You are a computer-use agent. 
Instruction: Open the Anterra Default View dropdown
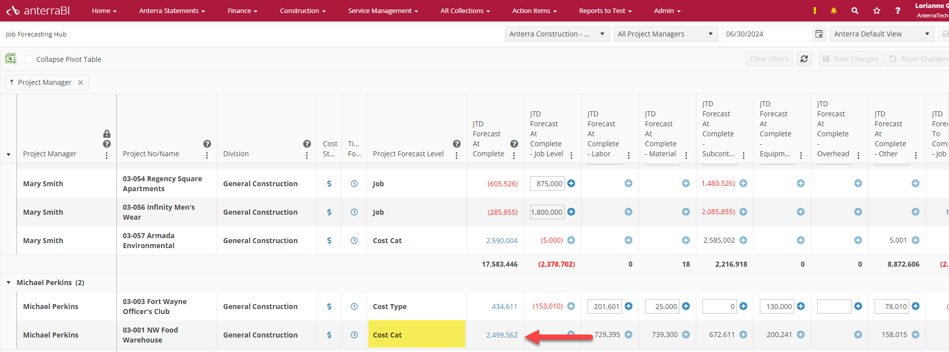pos(882,34)
